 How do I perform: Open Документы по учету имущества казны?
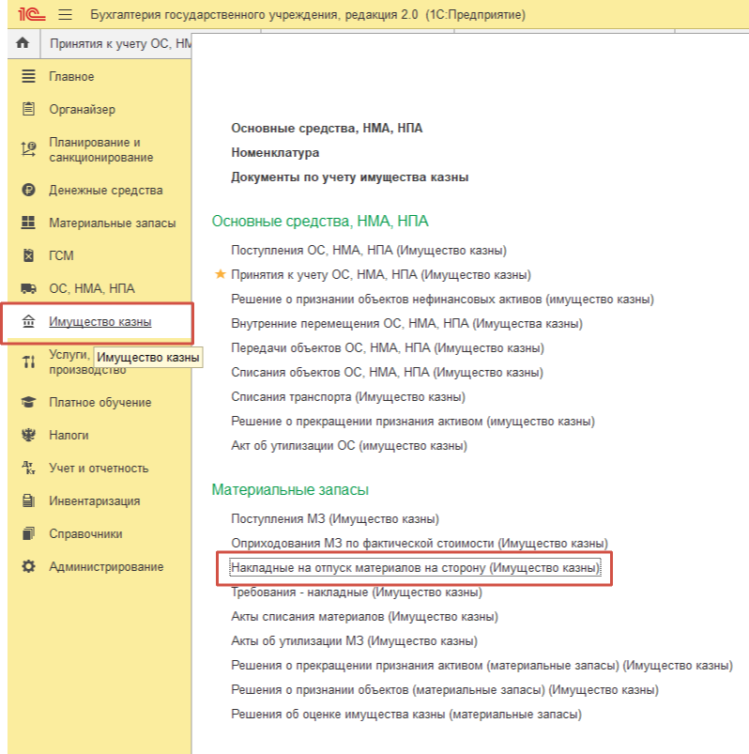pyautogui.click(x=350, y=177)
